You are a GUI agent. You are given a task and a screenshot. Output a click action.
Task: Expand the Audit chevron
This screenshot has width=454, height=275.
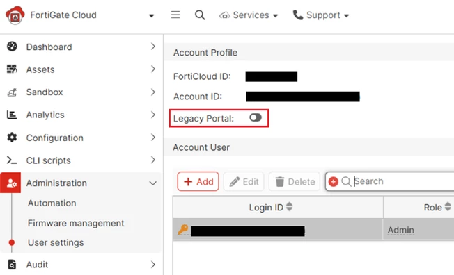coord(153,265)
